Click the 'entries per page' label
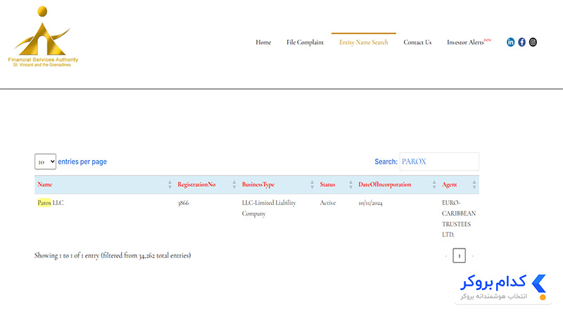This screenshot has width=563, height=316. (x=82, y=162)
